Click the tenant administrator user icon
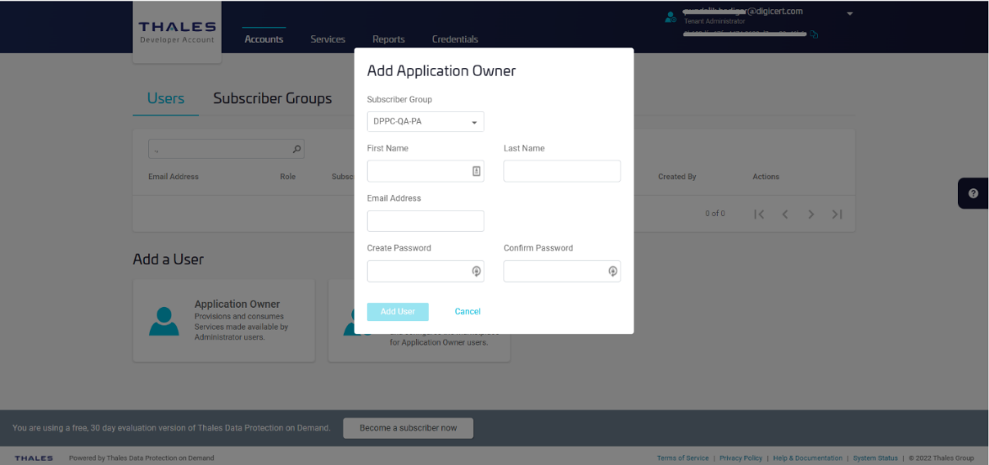Image resolution: width=989 pixels, height=465 pixels. tap(671, 16)
